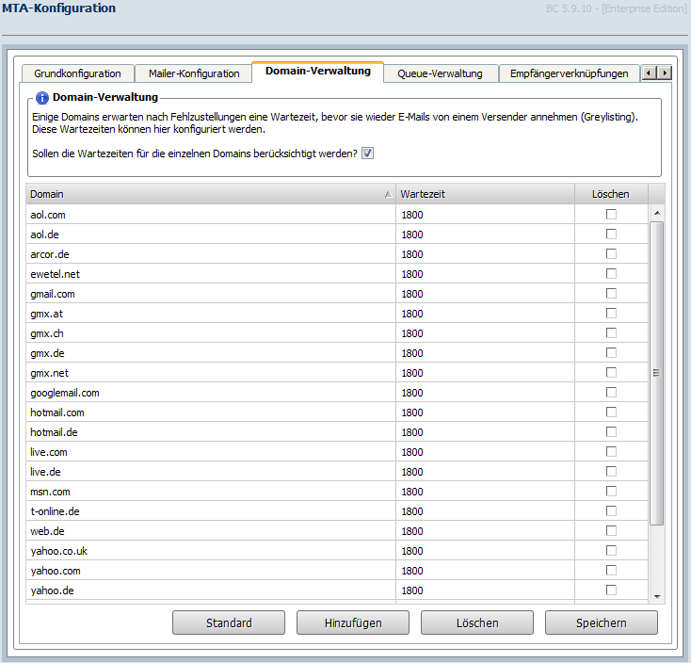Click the scrollbar up arrow
The height and width of the screenshot is (663, 691).
tap(657, 214)
